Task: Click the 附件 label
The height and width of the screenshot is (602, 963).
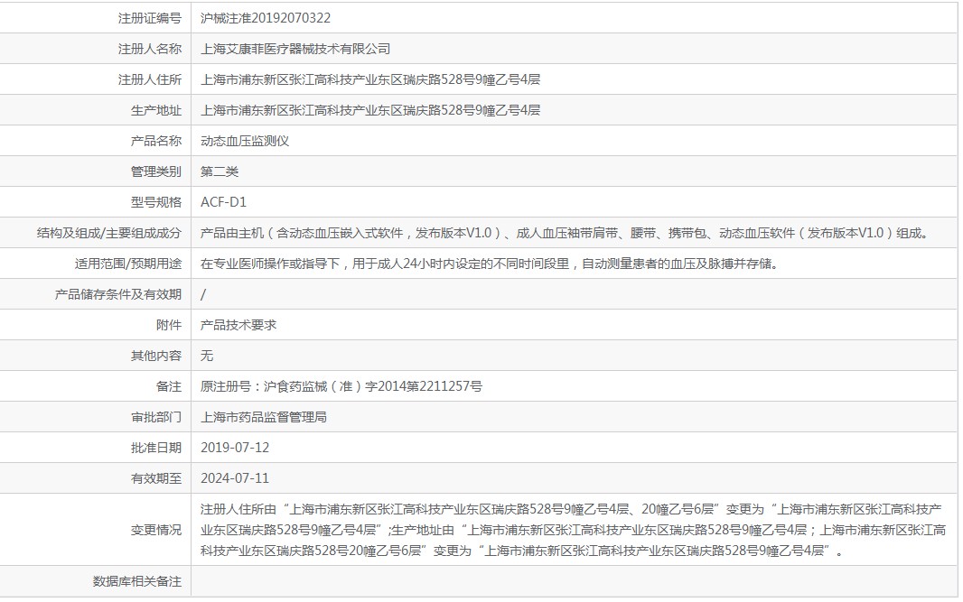Action: 169,325
